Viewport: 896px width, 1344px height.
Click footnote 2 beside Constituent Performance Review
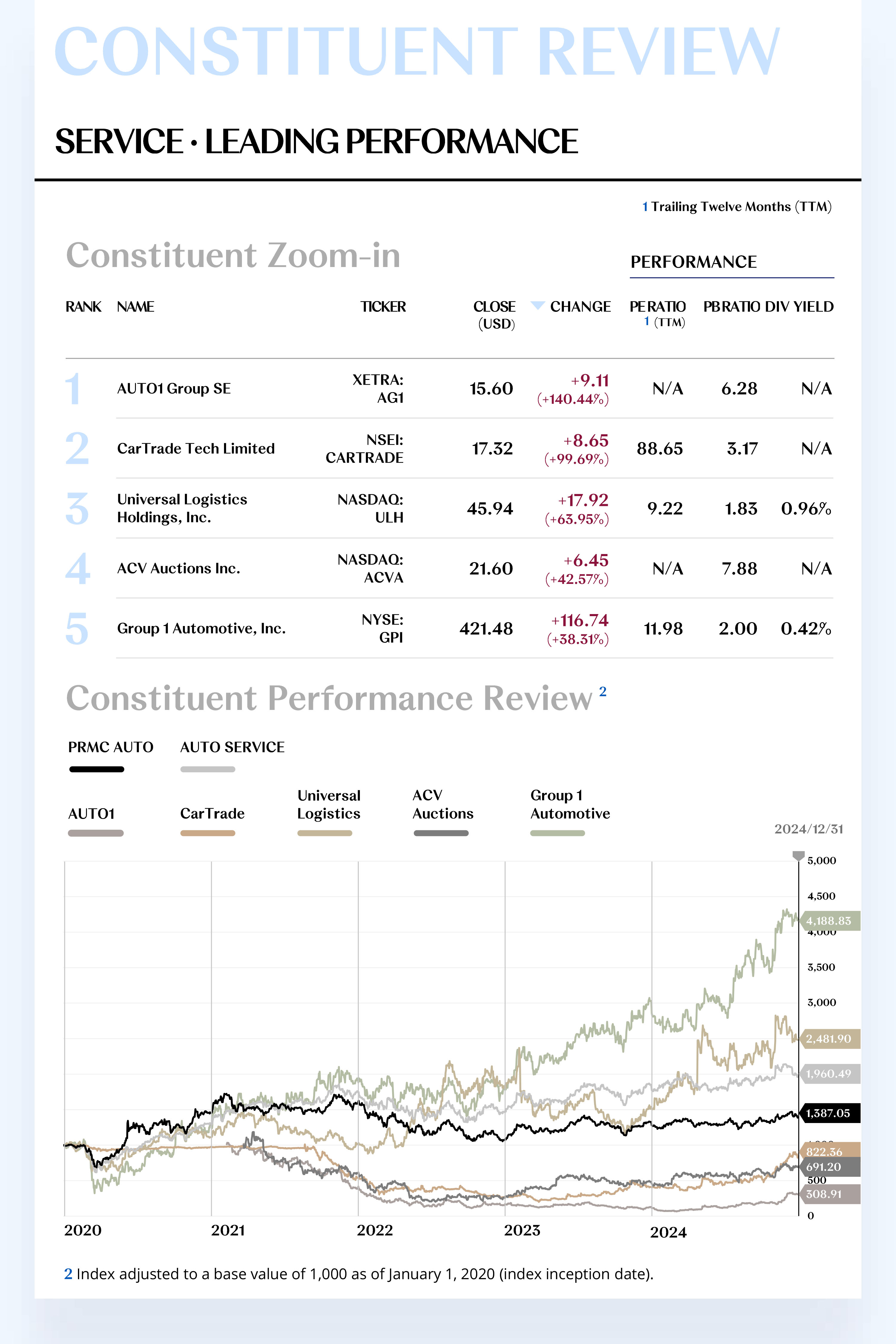[602, 692]
